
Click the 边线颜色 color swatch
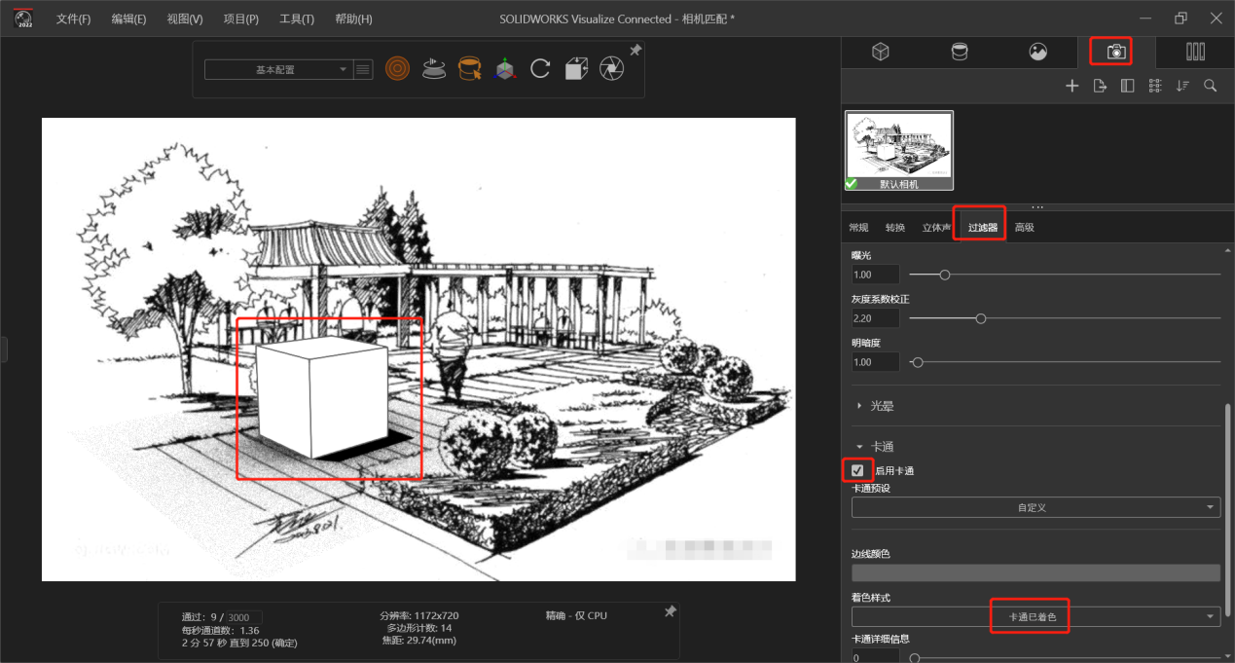coord(1035,572)
